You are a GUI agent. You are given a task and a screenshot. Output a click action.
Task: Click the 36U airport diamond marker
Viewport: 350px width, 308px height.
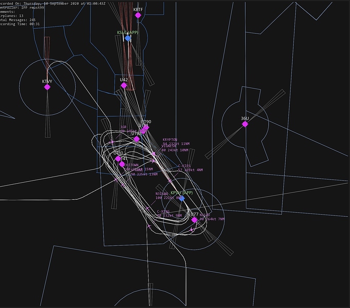pos(245,124)
